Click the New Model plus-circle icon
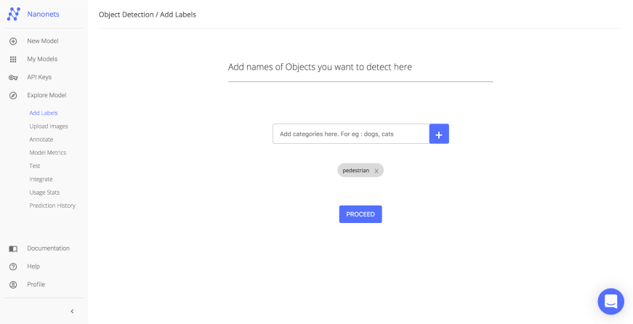The width and height of the screenshot is (633, 324). (13, 41)
